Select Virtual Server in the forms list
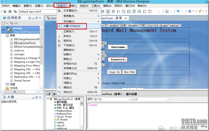Viewport: 209px width, 131px height. pos(22,81)
